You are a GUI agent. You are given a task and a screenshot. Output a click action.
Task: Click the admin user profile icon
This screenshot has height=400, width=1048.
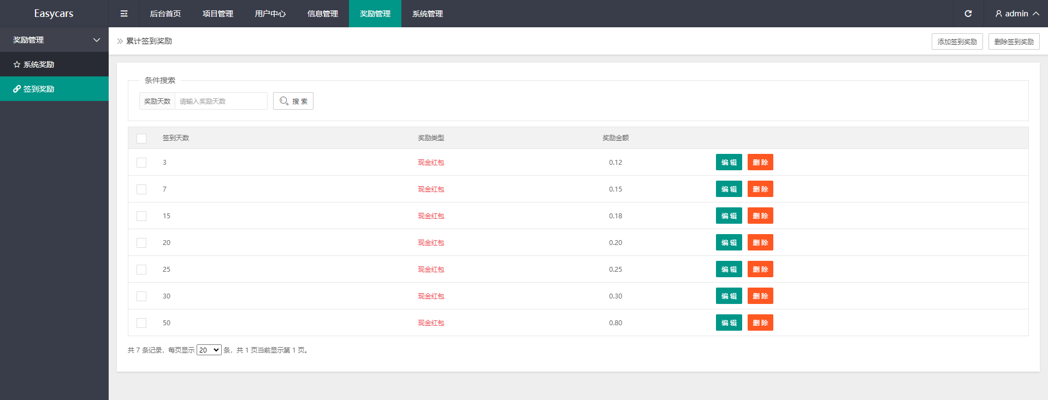(998, 14)
